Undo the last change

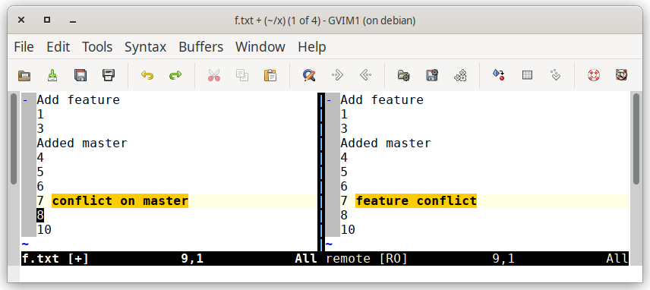147,75
